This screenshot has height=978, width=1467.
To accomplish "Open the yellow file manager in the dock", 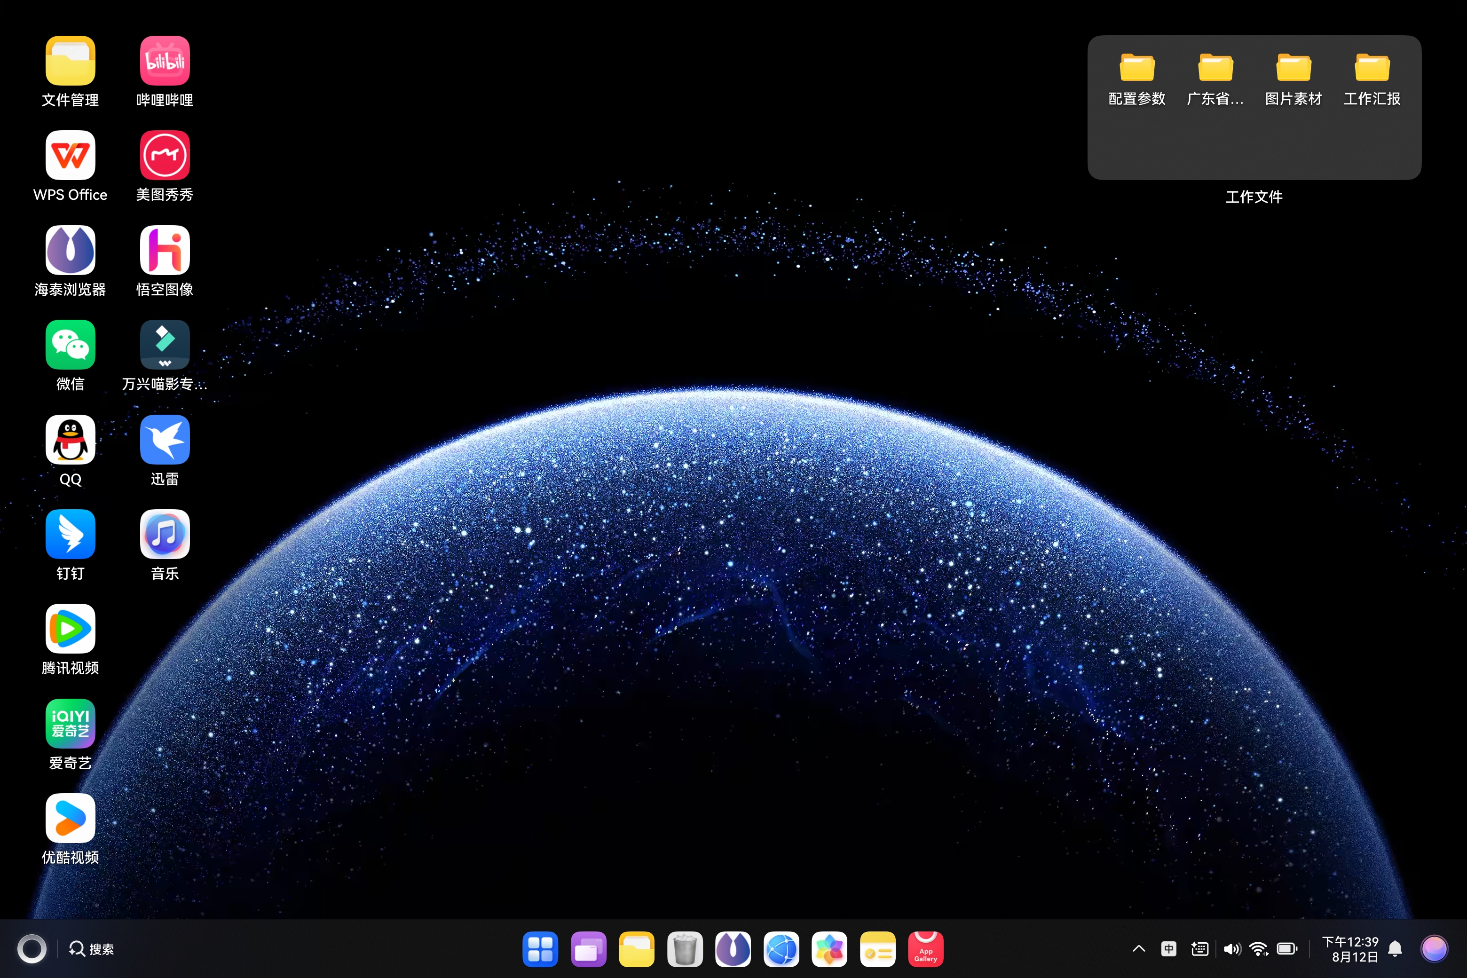I will coord(636,949).
